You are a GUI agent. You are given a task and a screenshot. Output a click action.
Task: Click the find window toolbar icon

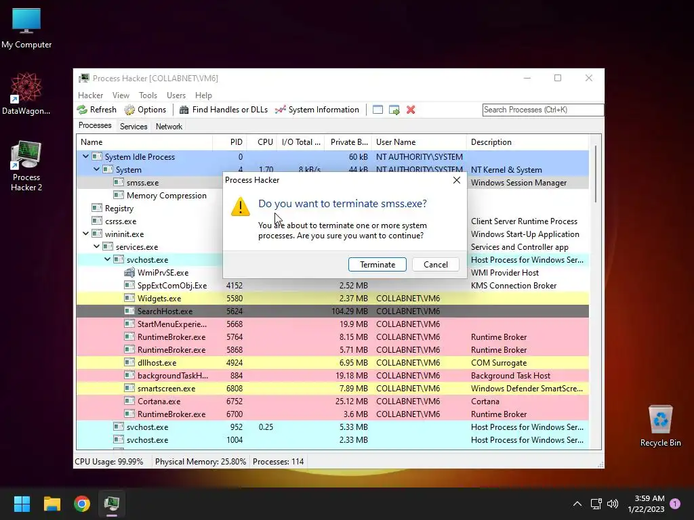pyautogui.click(x=377, y=110)
